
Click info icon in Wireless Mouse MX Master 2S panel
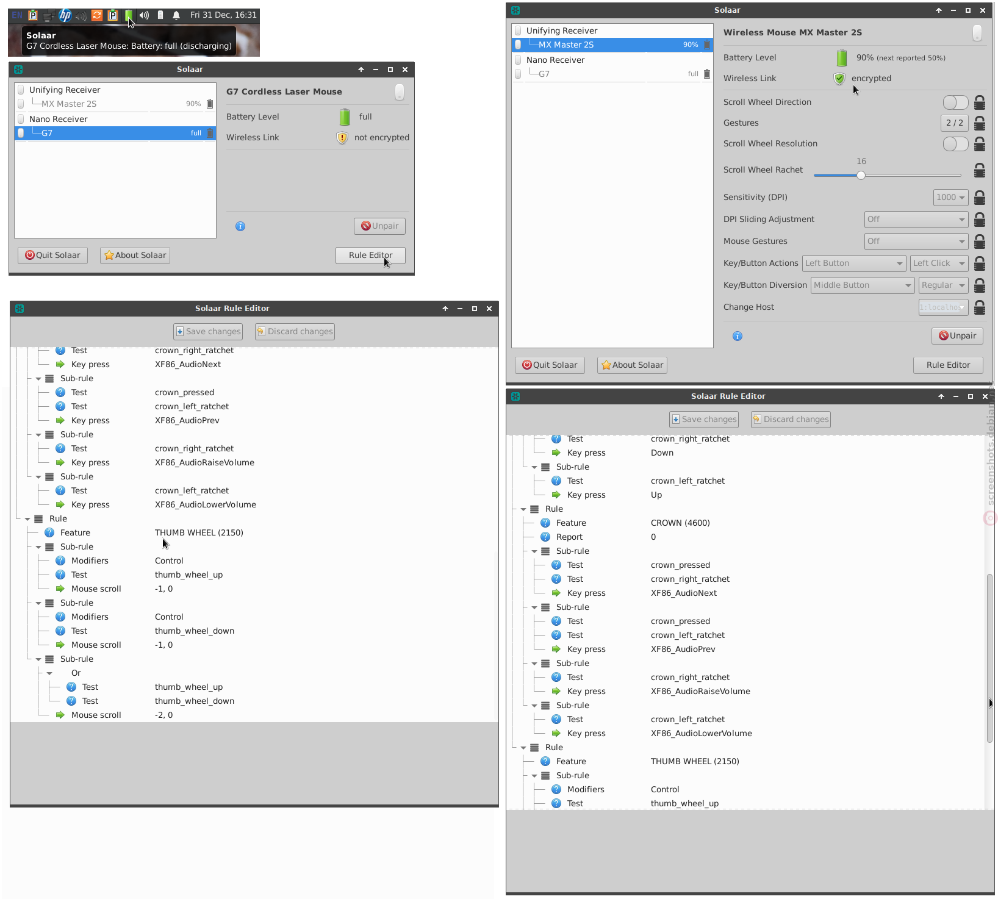738,336
